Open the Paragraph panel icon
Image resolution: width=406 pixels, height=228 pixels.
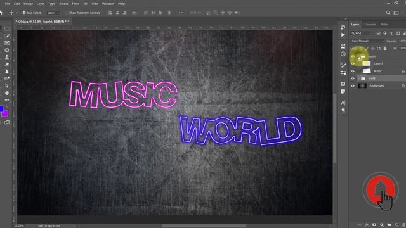coord(343,110)
